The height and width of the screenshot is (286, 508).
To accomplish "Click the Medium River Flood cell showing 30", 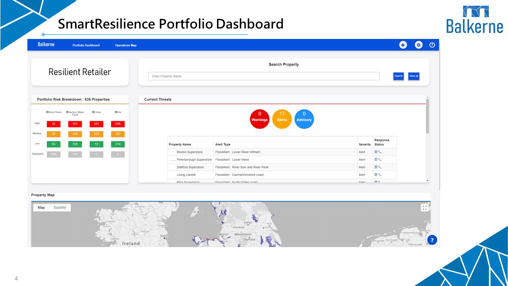I will tap(54, 134).
